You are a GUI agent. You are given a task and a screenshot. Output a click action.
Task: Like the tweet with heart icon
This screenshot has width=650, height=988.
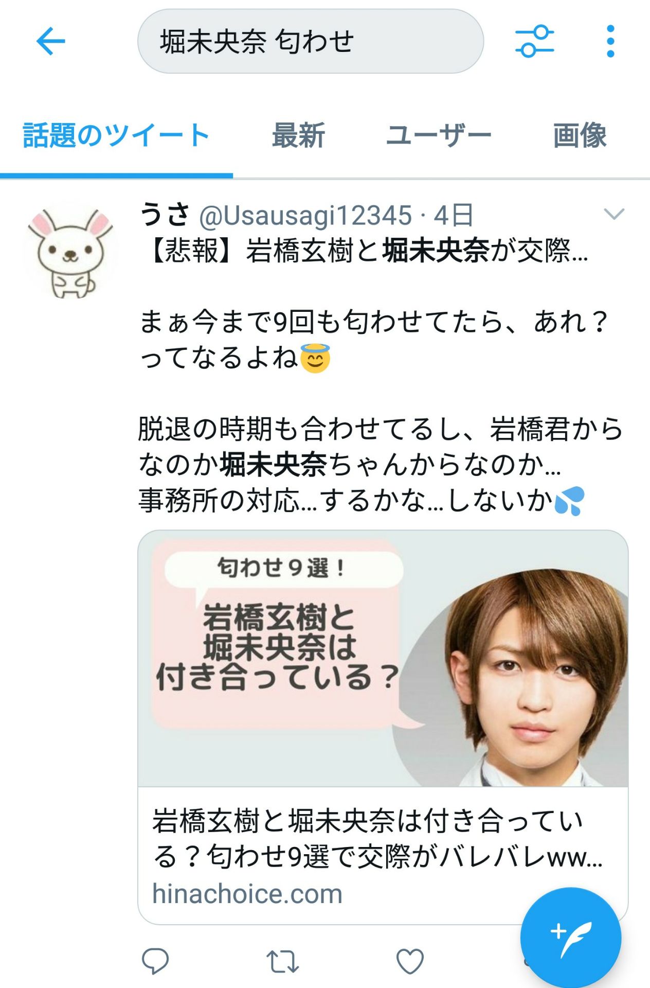click(410, 961)
